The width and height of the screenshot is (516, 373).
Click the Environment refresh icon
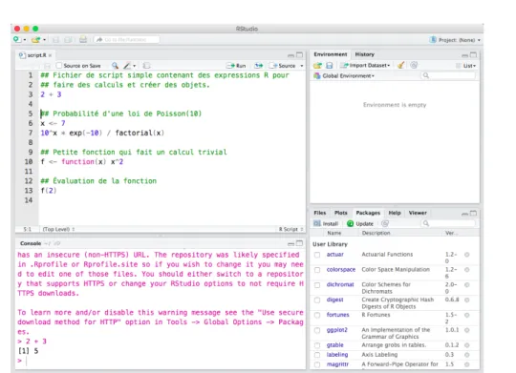pyautogui.click(x=414, y=65)
